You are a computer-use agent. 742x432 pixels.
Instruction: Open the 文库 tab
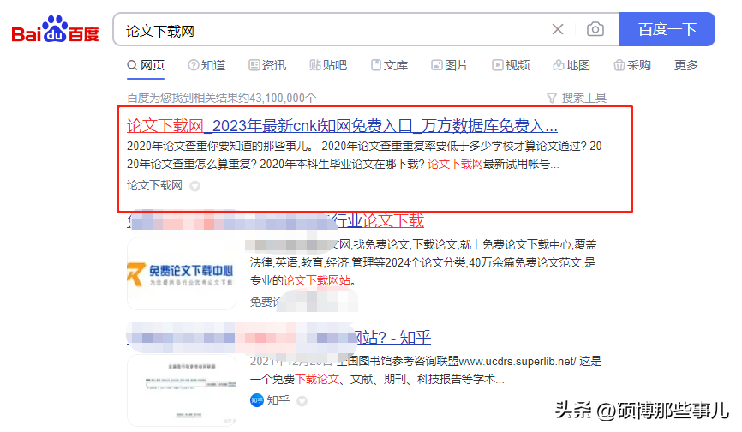click(389, 65)
